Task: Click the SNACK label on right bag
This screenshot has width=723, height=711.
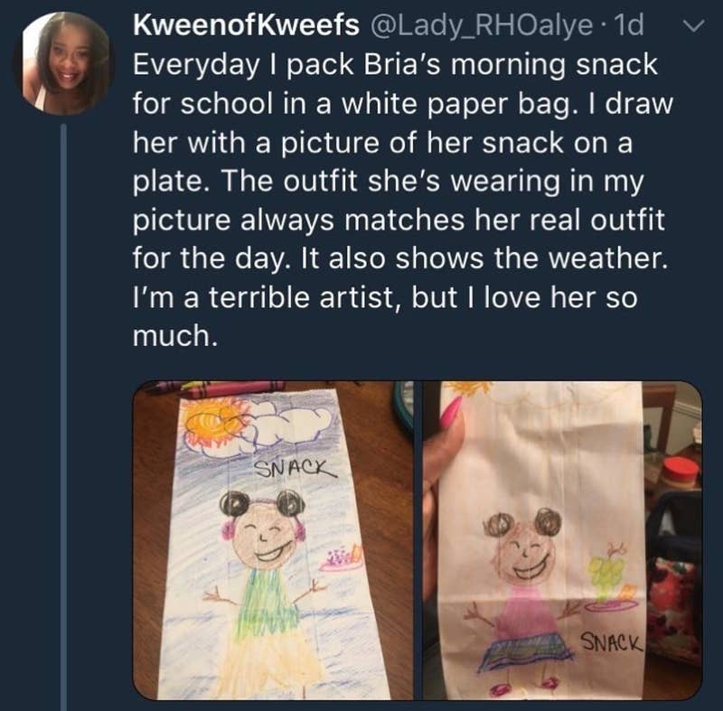Action: 611,641
